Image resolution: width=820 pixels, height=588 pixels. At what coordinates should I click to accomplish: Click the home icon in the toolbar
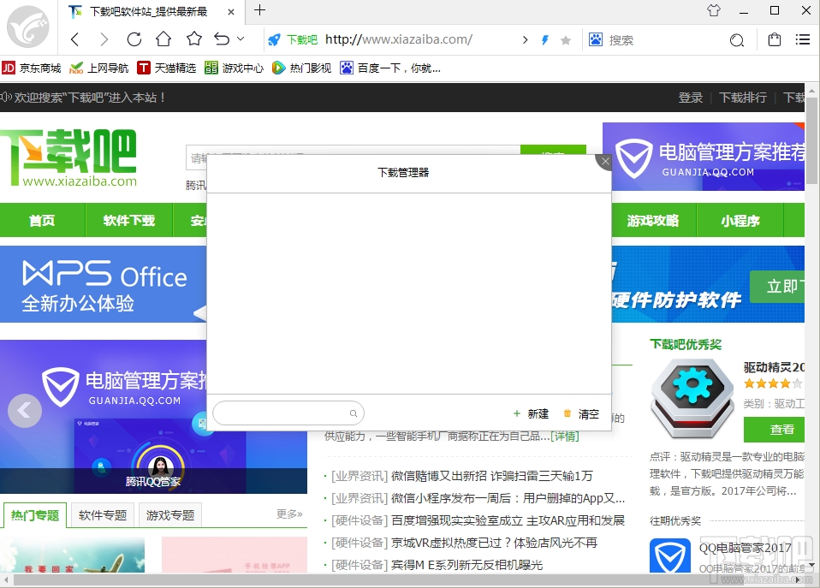(163, 39)
